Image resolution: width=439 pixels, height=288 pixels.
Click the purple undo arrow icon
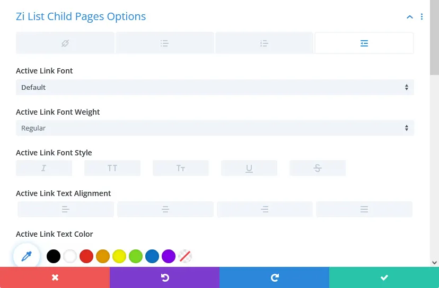coord(164,277)
